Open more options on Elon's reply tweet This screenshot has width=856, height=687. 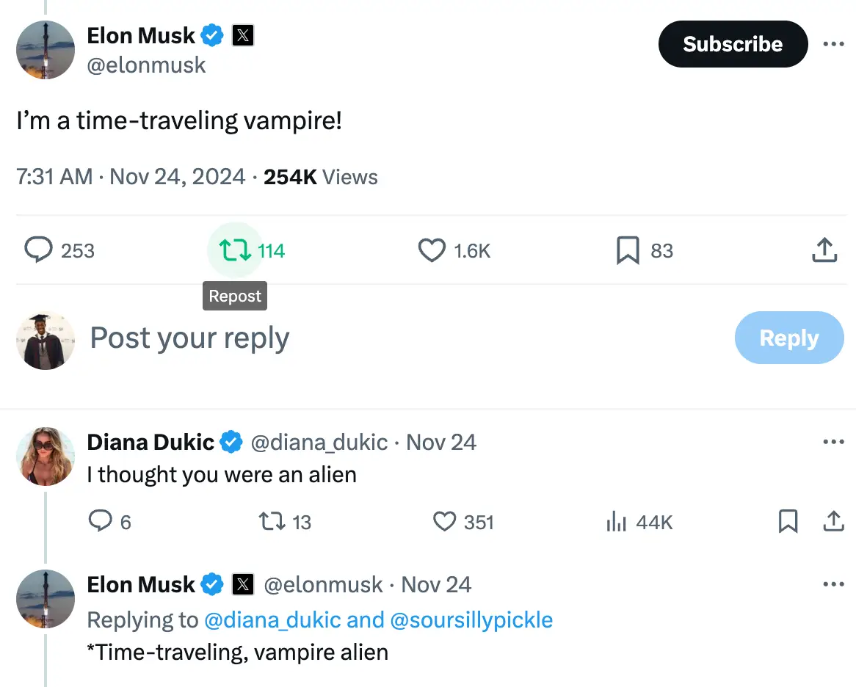click(x=834, y=584)
